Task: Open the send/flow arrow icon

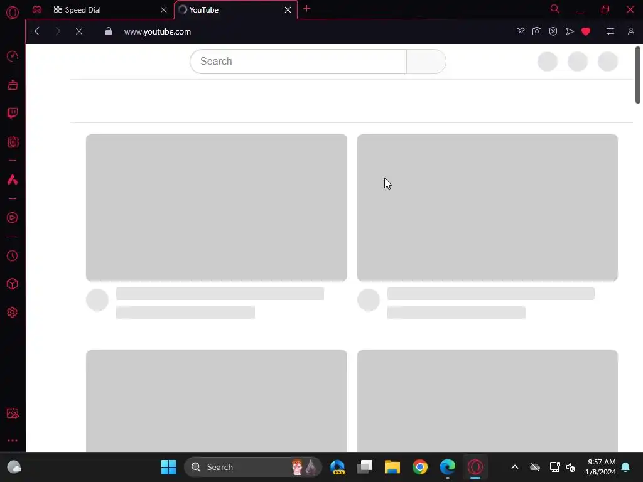Action: [x=570, y=31]
